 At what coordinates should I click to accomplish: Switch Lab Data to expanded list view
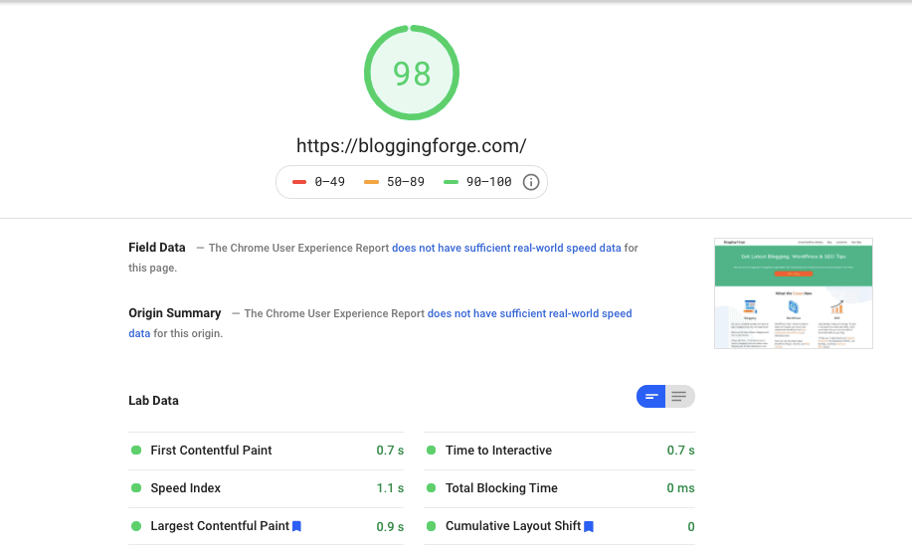point(680,396)
